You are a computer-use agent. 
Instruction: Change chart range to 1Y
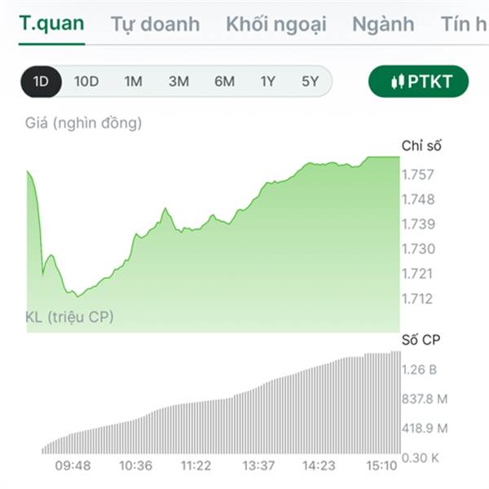tap(268, 81)
